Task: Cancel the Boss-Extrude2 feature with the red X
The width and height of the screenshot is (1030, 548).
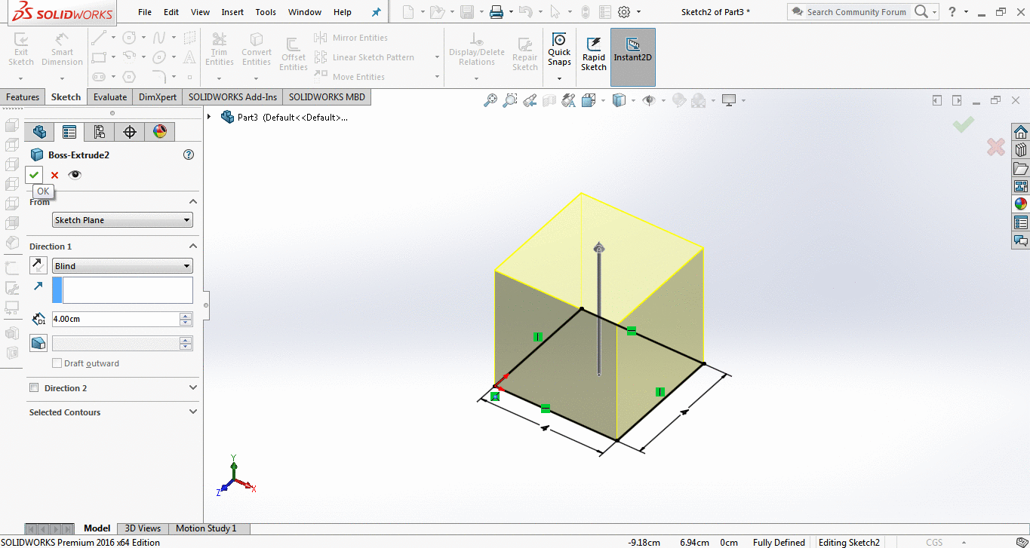Action: [54, 175]
